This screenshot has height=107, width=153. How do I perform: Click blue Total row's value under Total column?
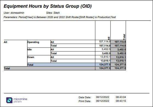click(120, 65)
